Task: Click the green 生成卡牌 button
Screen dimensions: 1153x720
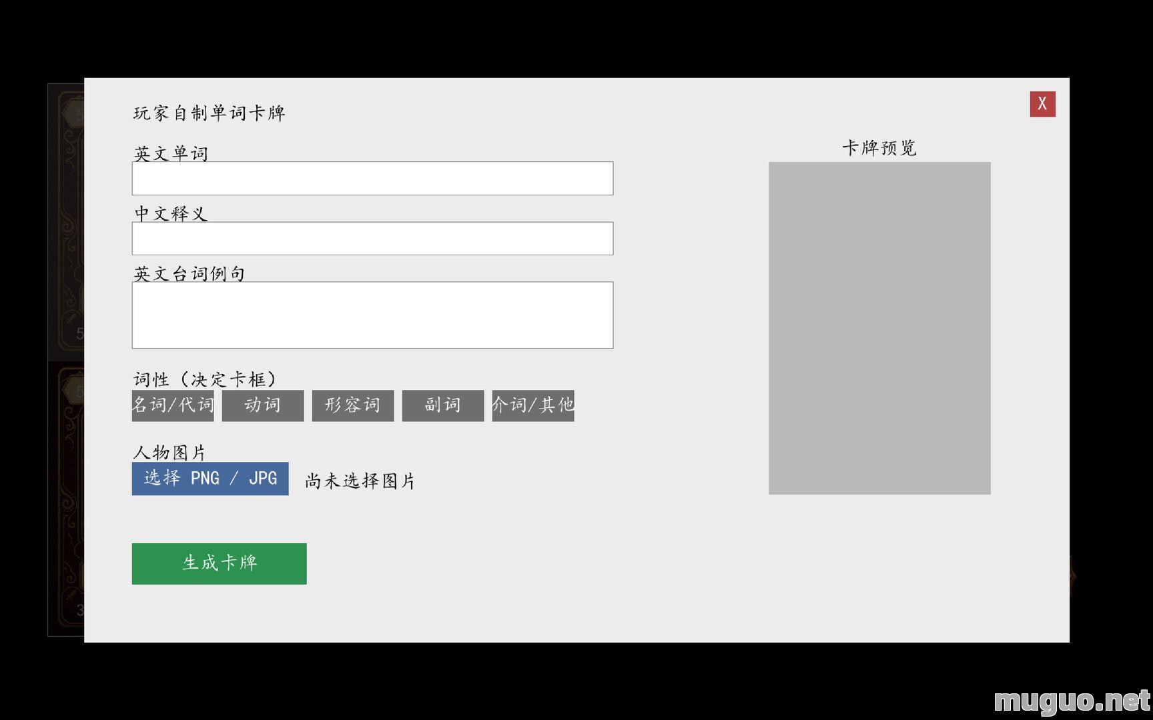Action: click(219, 563)
